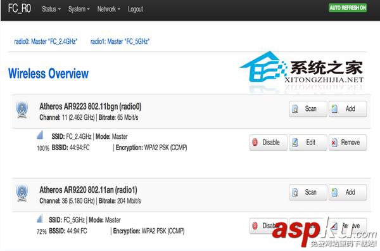Disable the FC_2.4GHz network
380x251 pixels.
click(x=269, y=143)
